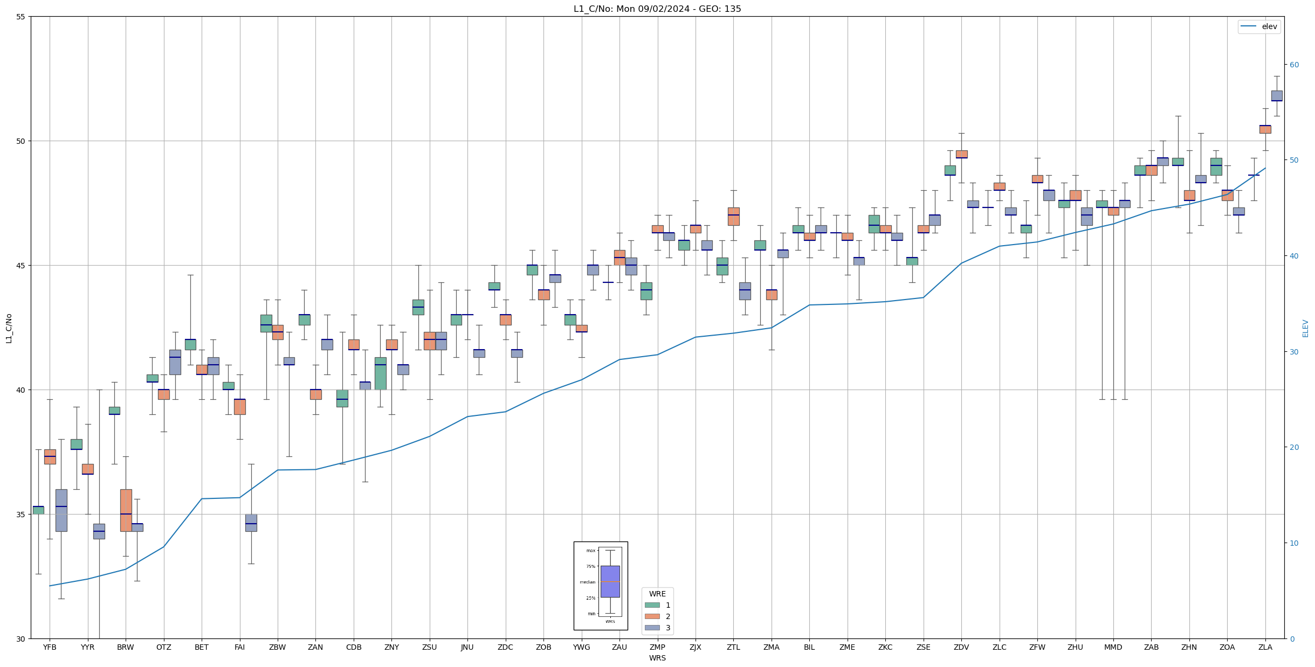Click the 55 tick on left axis

[21, 17]
